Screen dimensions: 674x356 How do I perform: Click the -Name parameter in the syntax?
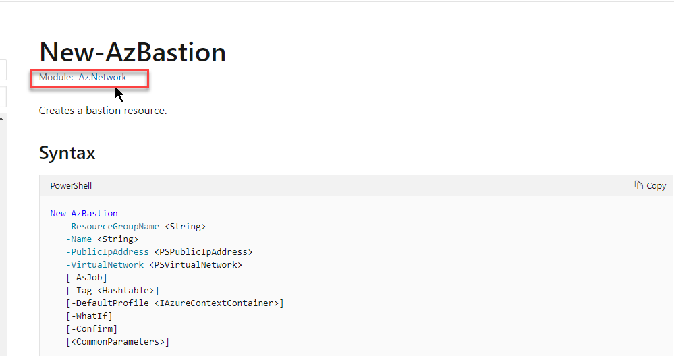click(79, 239)
